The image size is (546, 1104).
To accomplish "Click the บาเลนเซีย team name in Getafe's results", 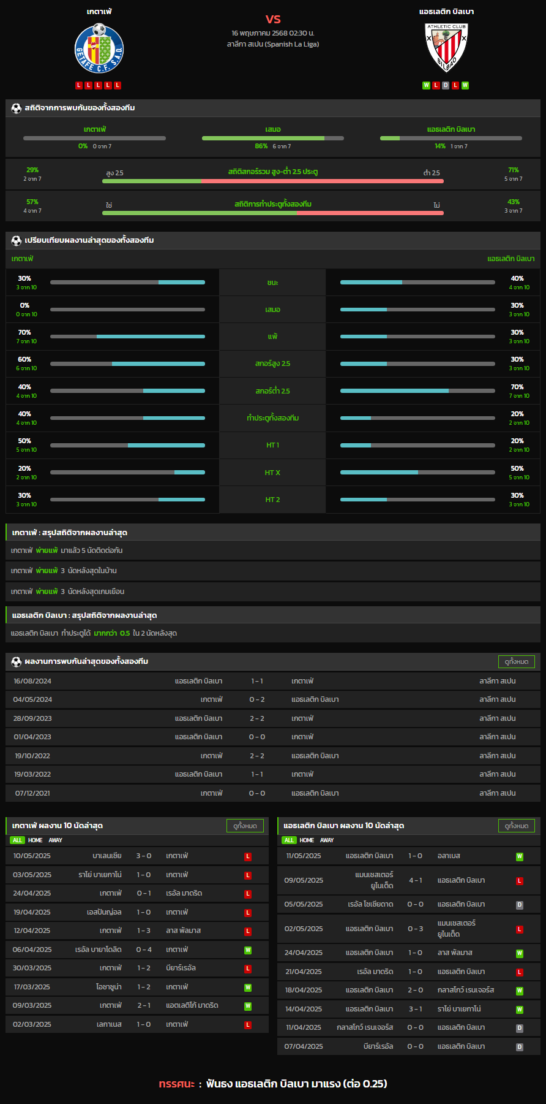I will click(x=107, y=856).
